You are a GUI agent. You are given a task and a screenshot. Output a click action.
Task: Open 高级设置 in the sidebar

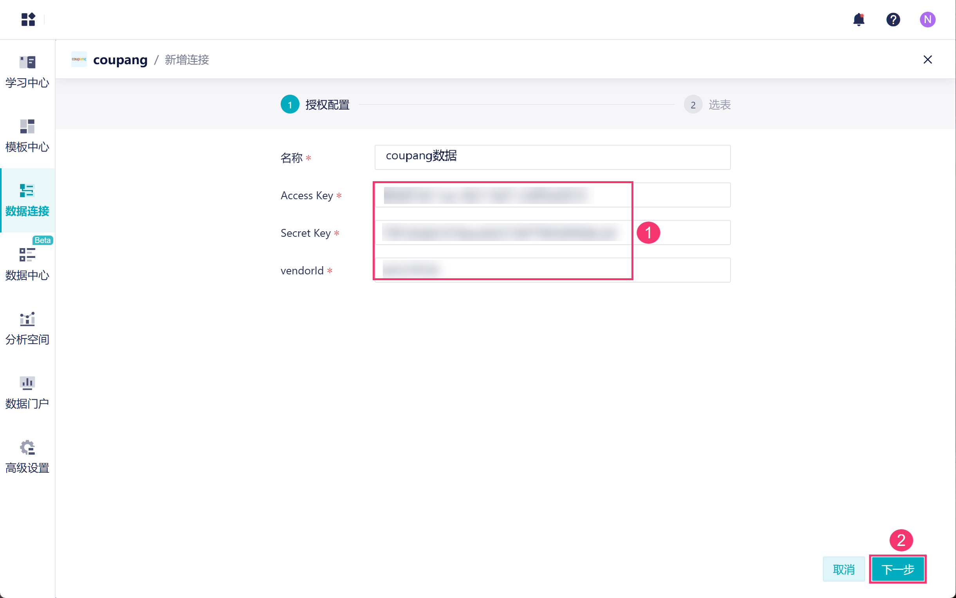[27, 457]
